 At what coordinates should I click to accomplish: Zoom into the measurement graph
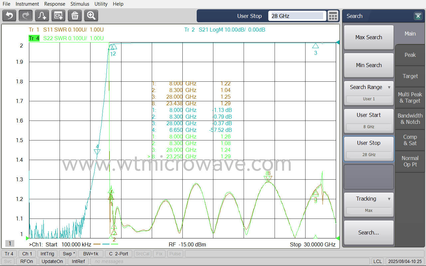pos(91,15)
